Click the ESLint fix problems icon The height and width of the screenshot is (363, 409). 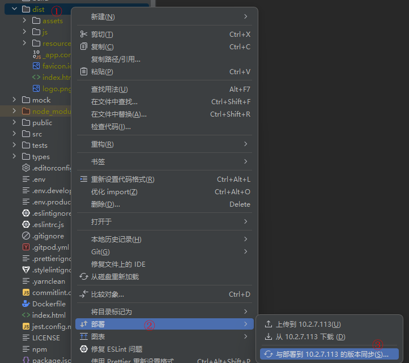coord(84,349)
